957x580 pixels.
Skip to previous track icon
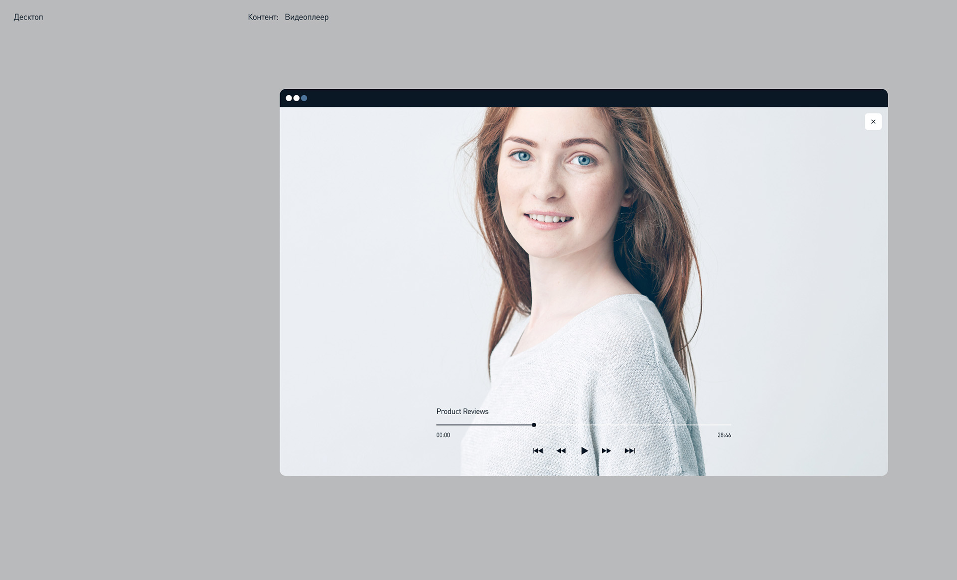point(537,451)
